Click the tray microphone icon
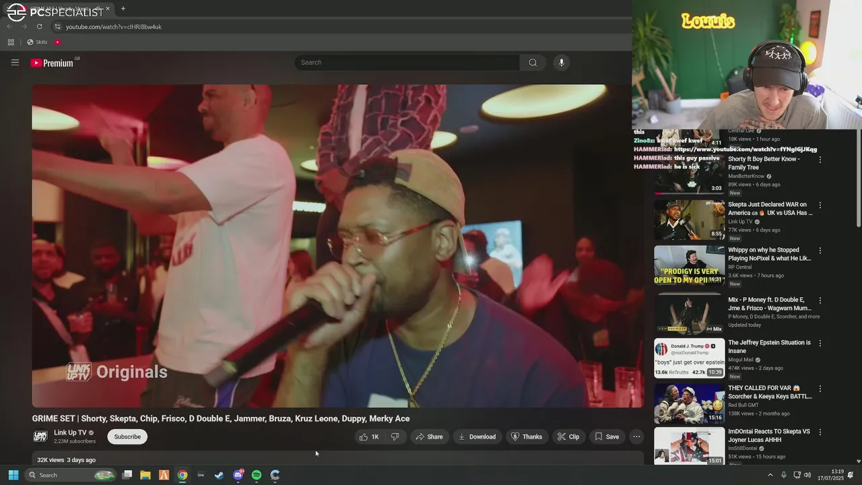 coord(783,475)
